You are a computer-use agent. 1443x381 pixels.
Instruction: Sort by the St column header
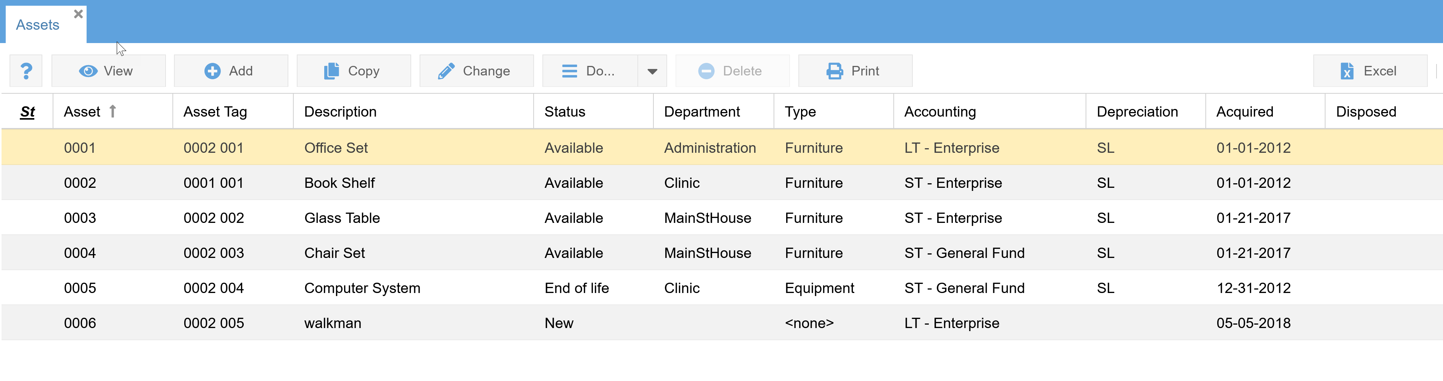click(x=27, y=112)
